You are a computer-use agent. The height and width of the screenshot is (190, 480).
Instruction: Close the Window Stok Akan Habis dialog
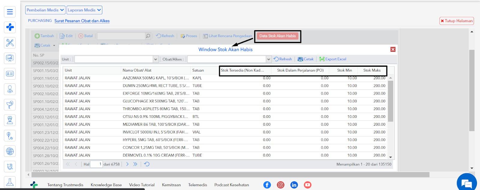coord(393,49)
